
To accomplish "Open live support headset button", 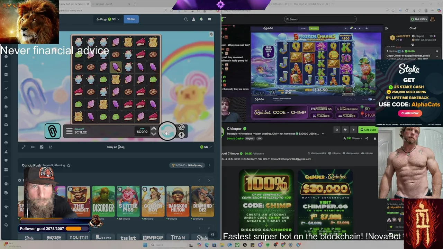I will pyautogui.click(x=213, y=235).
